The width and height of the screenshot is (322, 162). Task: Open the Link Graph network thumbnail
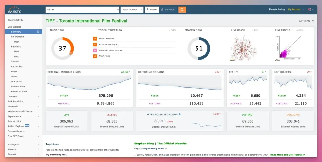click(243, 48)
